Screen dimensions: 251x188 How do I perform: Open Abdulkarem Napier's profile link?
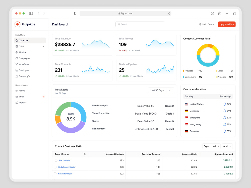[x=67, y=167]
